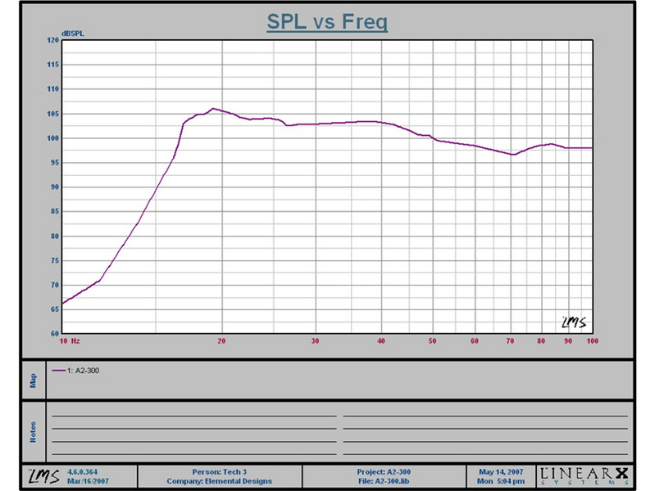
Task: Click the vertical Map panel label
Action: [33, 381]
